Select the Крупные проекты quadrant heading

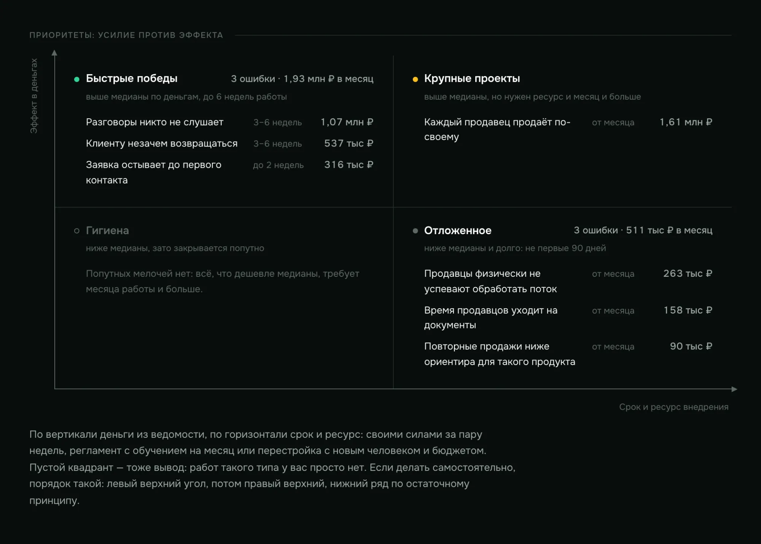point(472,78)
